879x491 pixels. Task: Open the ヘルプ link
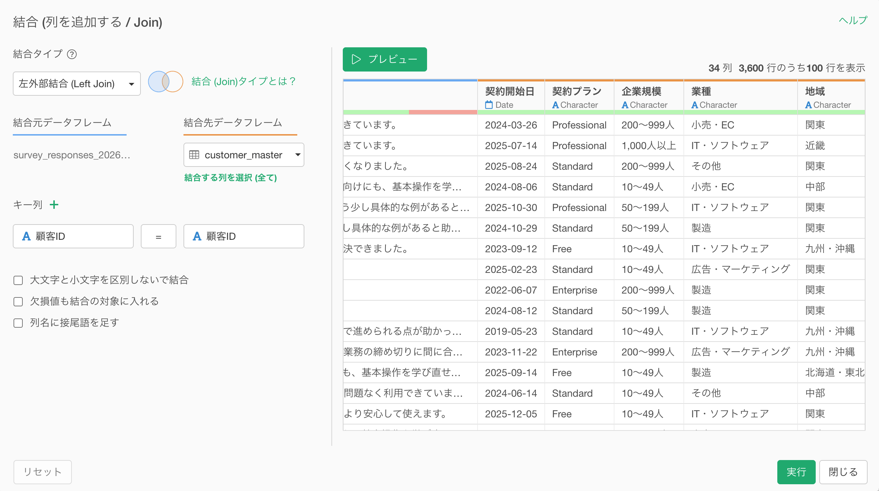tap(853, 20)
